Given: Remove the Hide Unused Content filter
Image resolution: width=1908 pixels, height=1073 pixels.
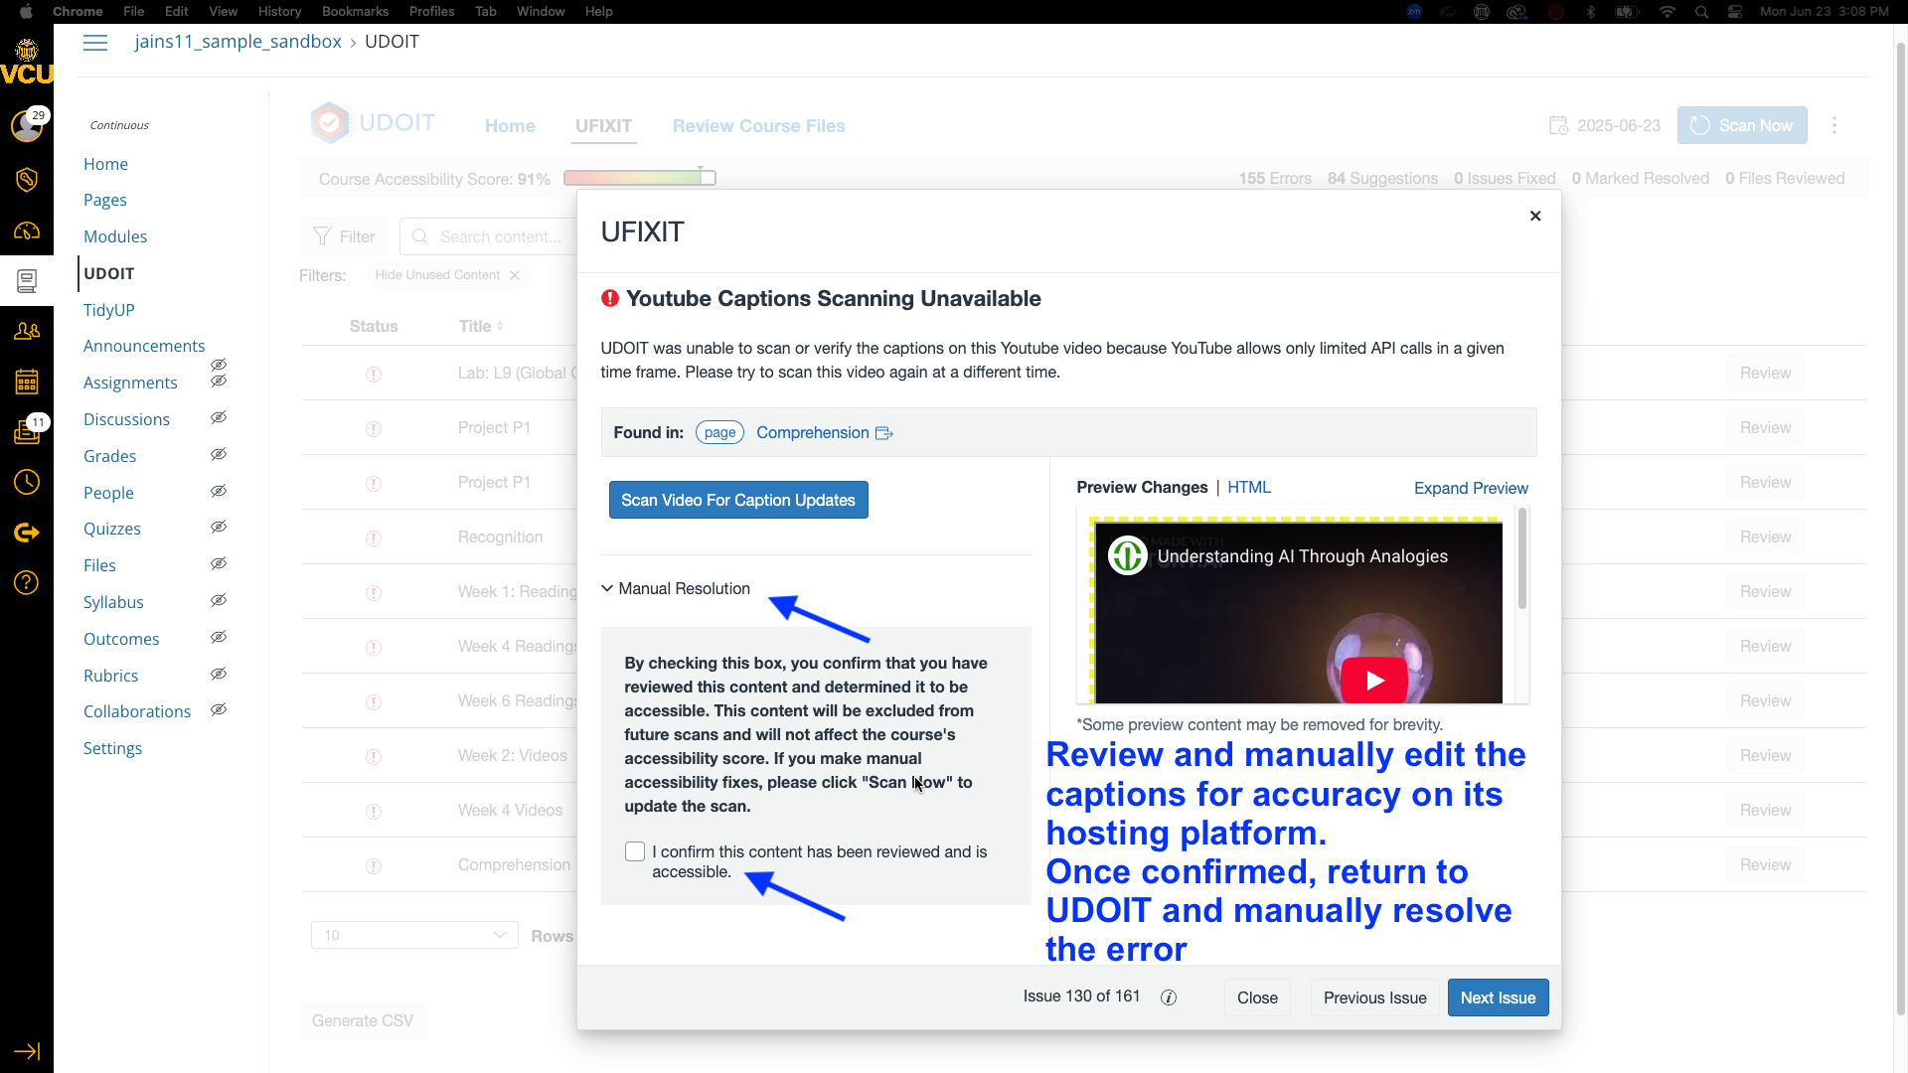Looking at the screenshot, I should pos(515,275).
